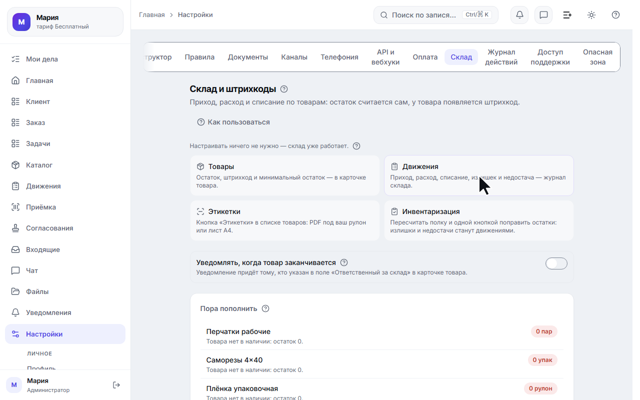This screenshot has height=400, width=640.
Task: Open the chat bubble icon in header
Action: tap(543, 15)
